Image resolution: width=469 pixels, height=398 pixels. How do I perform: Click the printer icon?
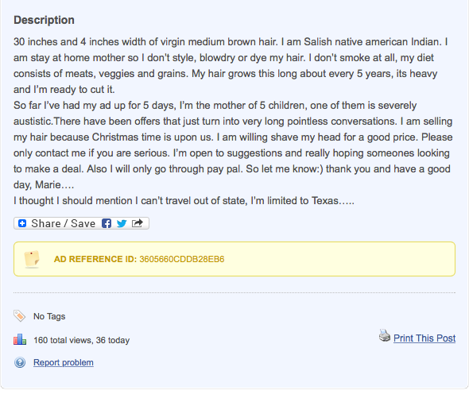385,336
